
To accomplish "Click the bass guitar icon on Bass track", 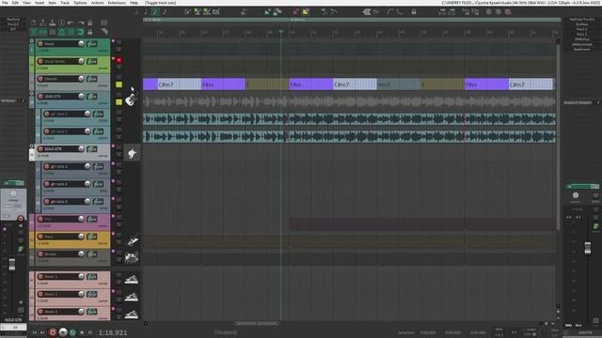I will [133, 240].
